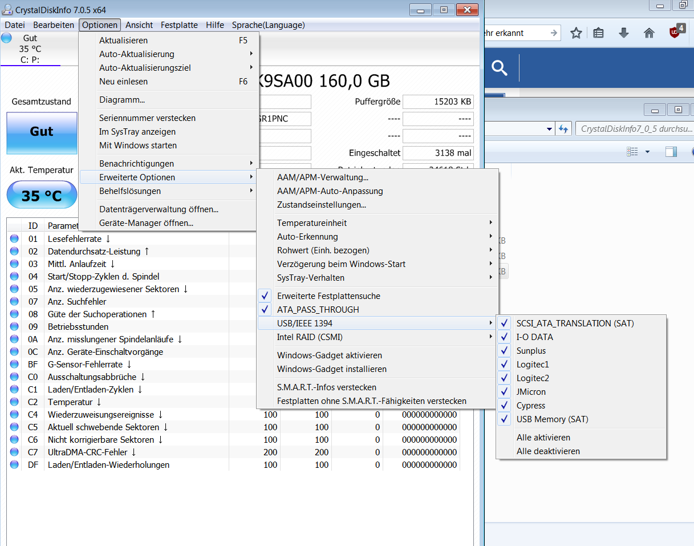
Task: Open the Hilfe menu
Action: point(215,25)
